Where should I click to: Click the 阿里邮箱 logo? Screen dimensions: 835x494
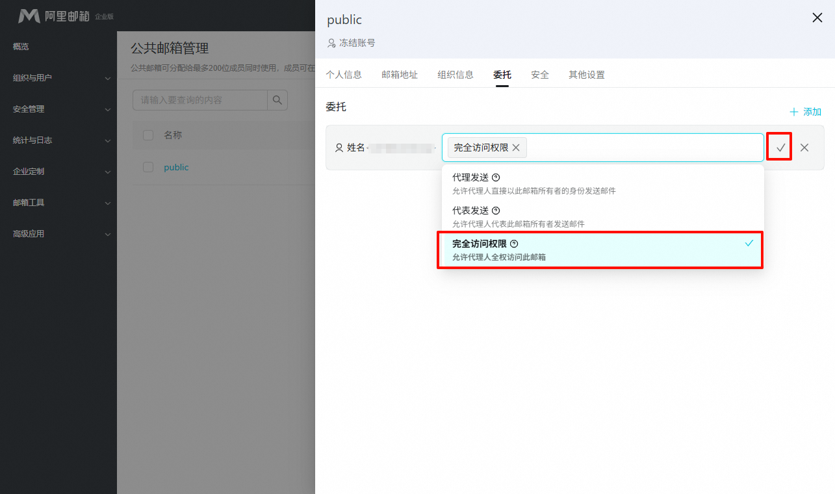click(55, 16)
